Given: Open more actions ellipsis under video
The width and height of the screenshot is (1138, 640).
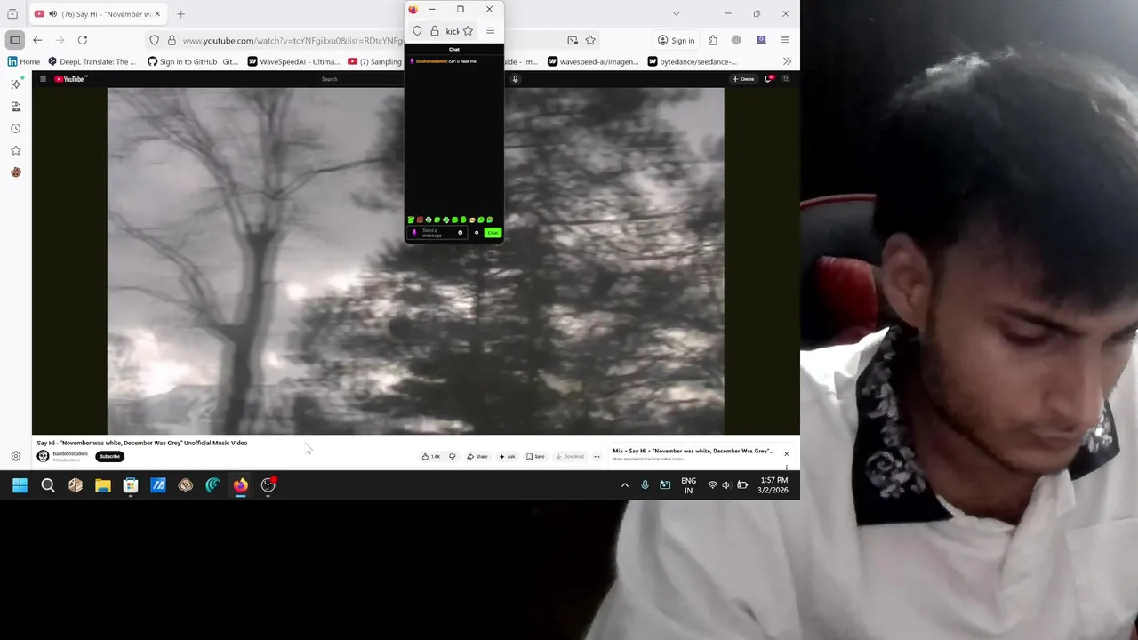Looking at the screenshot, I should click(x=597, y=456).
